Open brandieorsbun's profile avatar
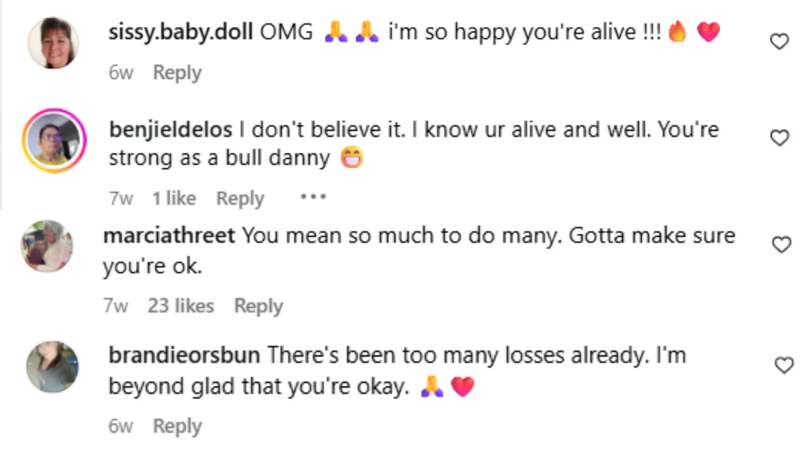The image size is (803, 452). tap(52, 367)
